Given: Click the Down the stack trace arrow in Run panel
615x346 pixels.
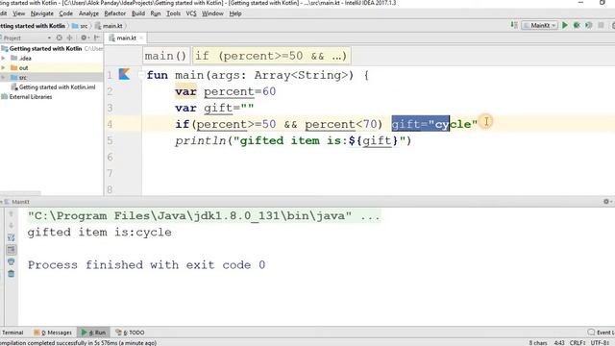Looking at the screenshot, I should (11, 226).
